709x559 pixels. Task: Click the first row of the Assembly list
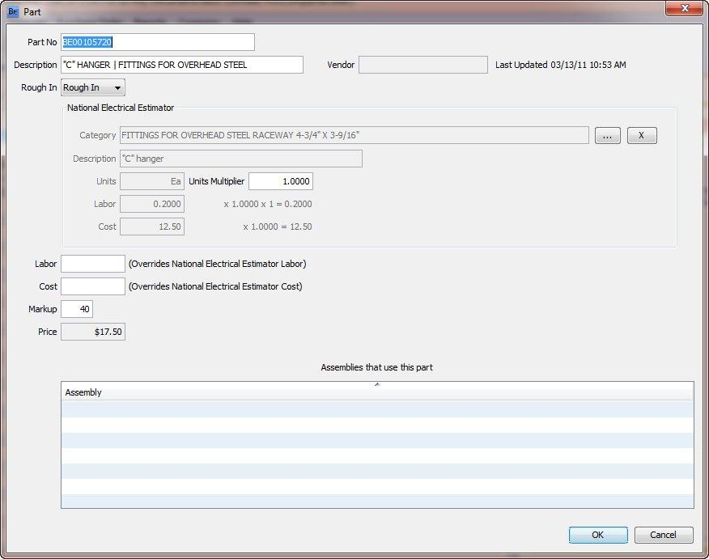pos(243,408)
